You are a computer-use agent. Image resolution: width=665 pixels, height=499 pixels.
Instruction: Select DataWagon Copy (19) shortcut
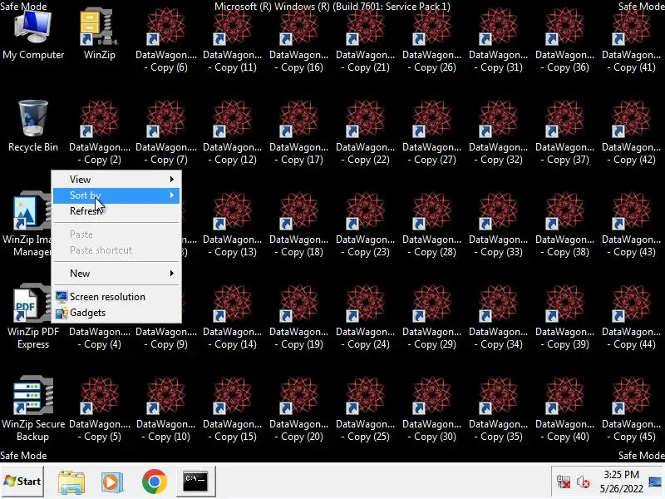tap(299, 318)
